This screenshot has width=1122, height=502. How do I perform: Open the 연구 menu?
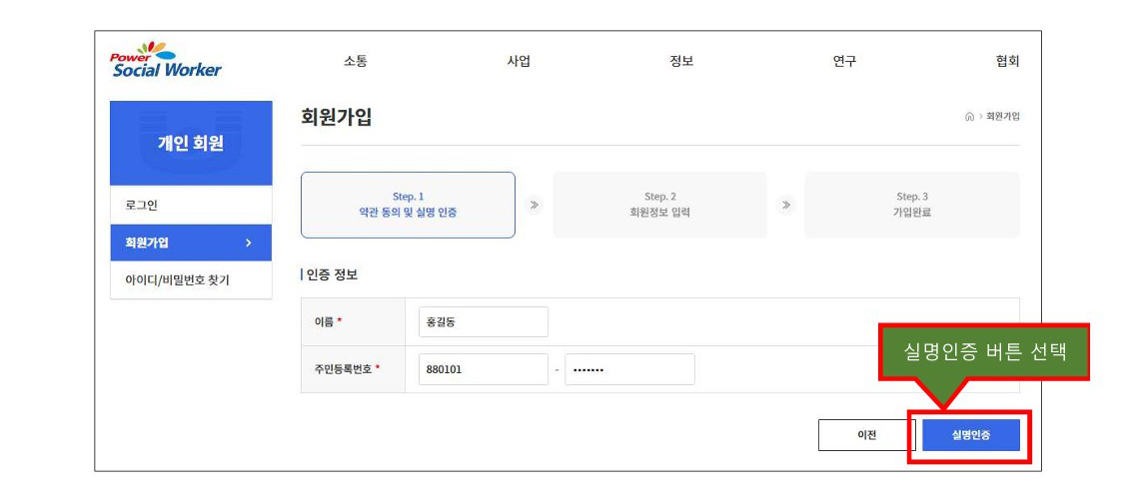(x=844, y=62)
